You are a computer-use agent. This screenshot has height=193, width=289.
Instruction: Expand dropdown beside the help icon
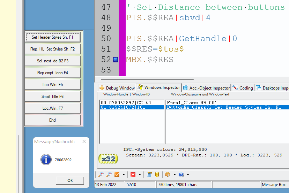click(188, 175)
